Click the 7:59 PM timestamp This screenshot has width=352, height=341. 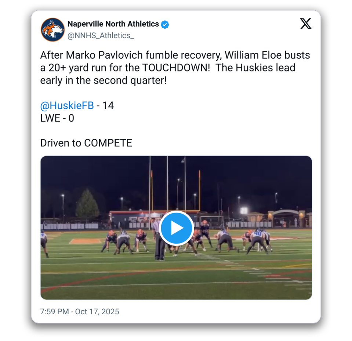coord(55,312)
